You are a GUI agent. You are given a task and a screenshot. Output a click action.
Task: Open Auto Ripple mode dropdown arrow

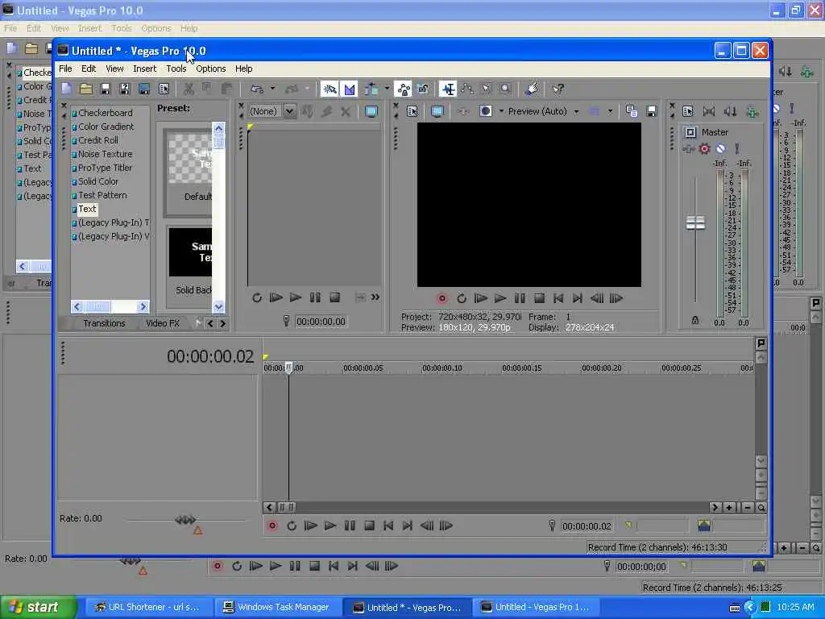click(x=387, y=89)
